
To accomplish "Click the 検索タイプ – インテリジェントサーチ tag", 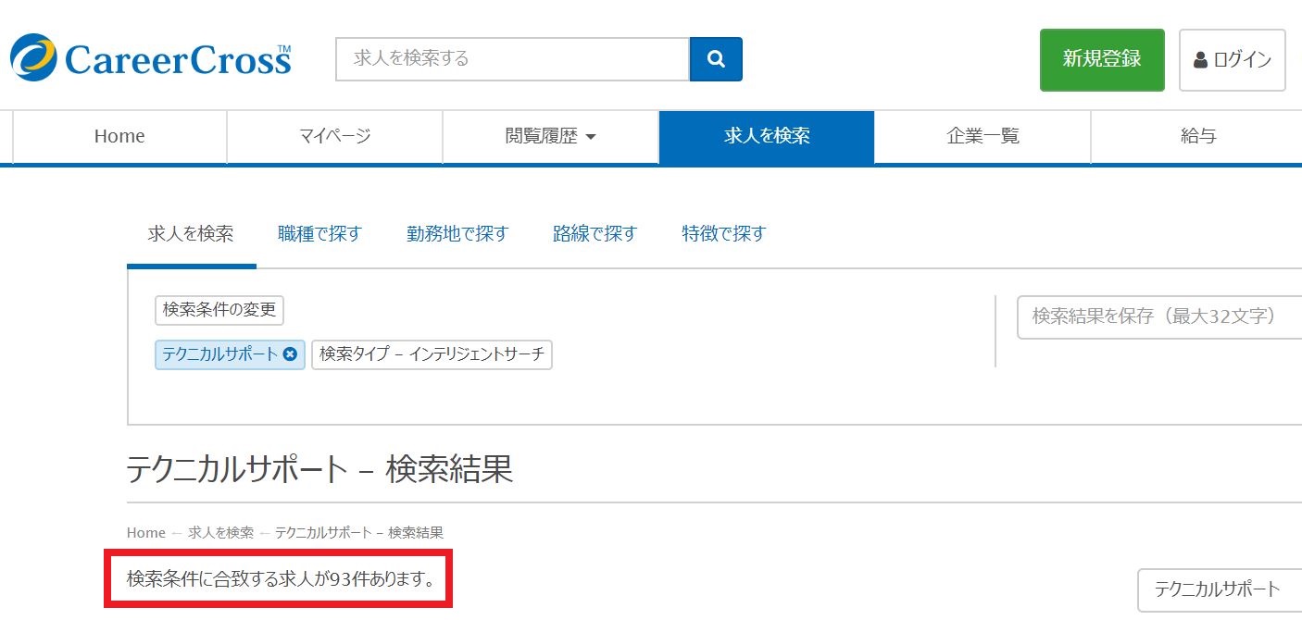I will [x=432, y=354].
